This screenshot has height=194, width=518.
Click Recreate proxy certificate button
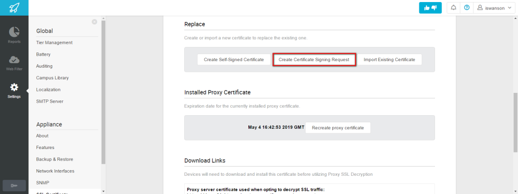tap(338, 128)
